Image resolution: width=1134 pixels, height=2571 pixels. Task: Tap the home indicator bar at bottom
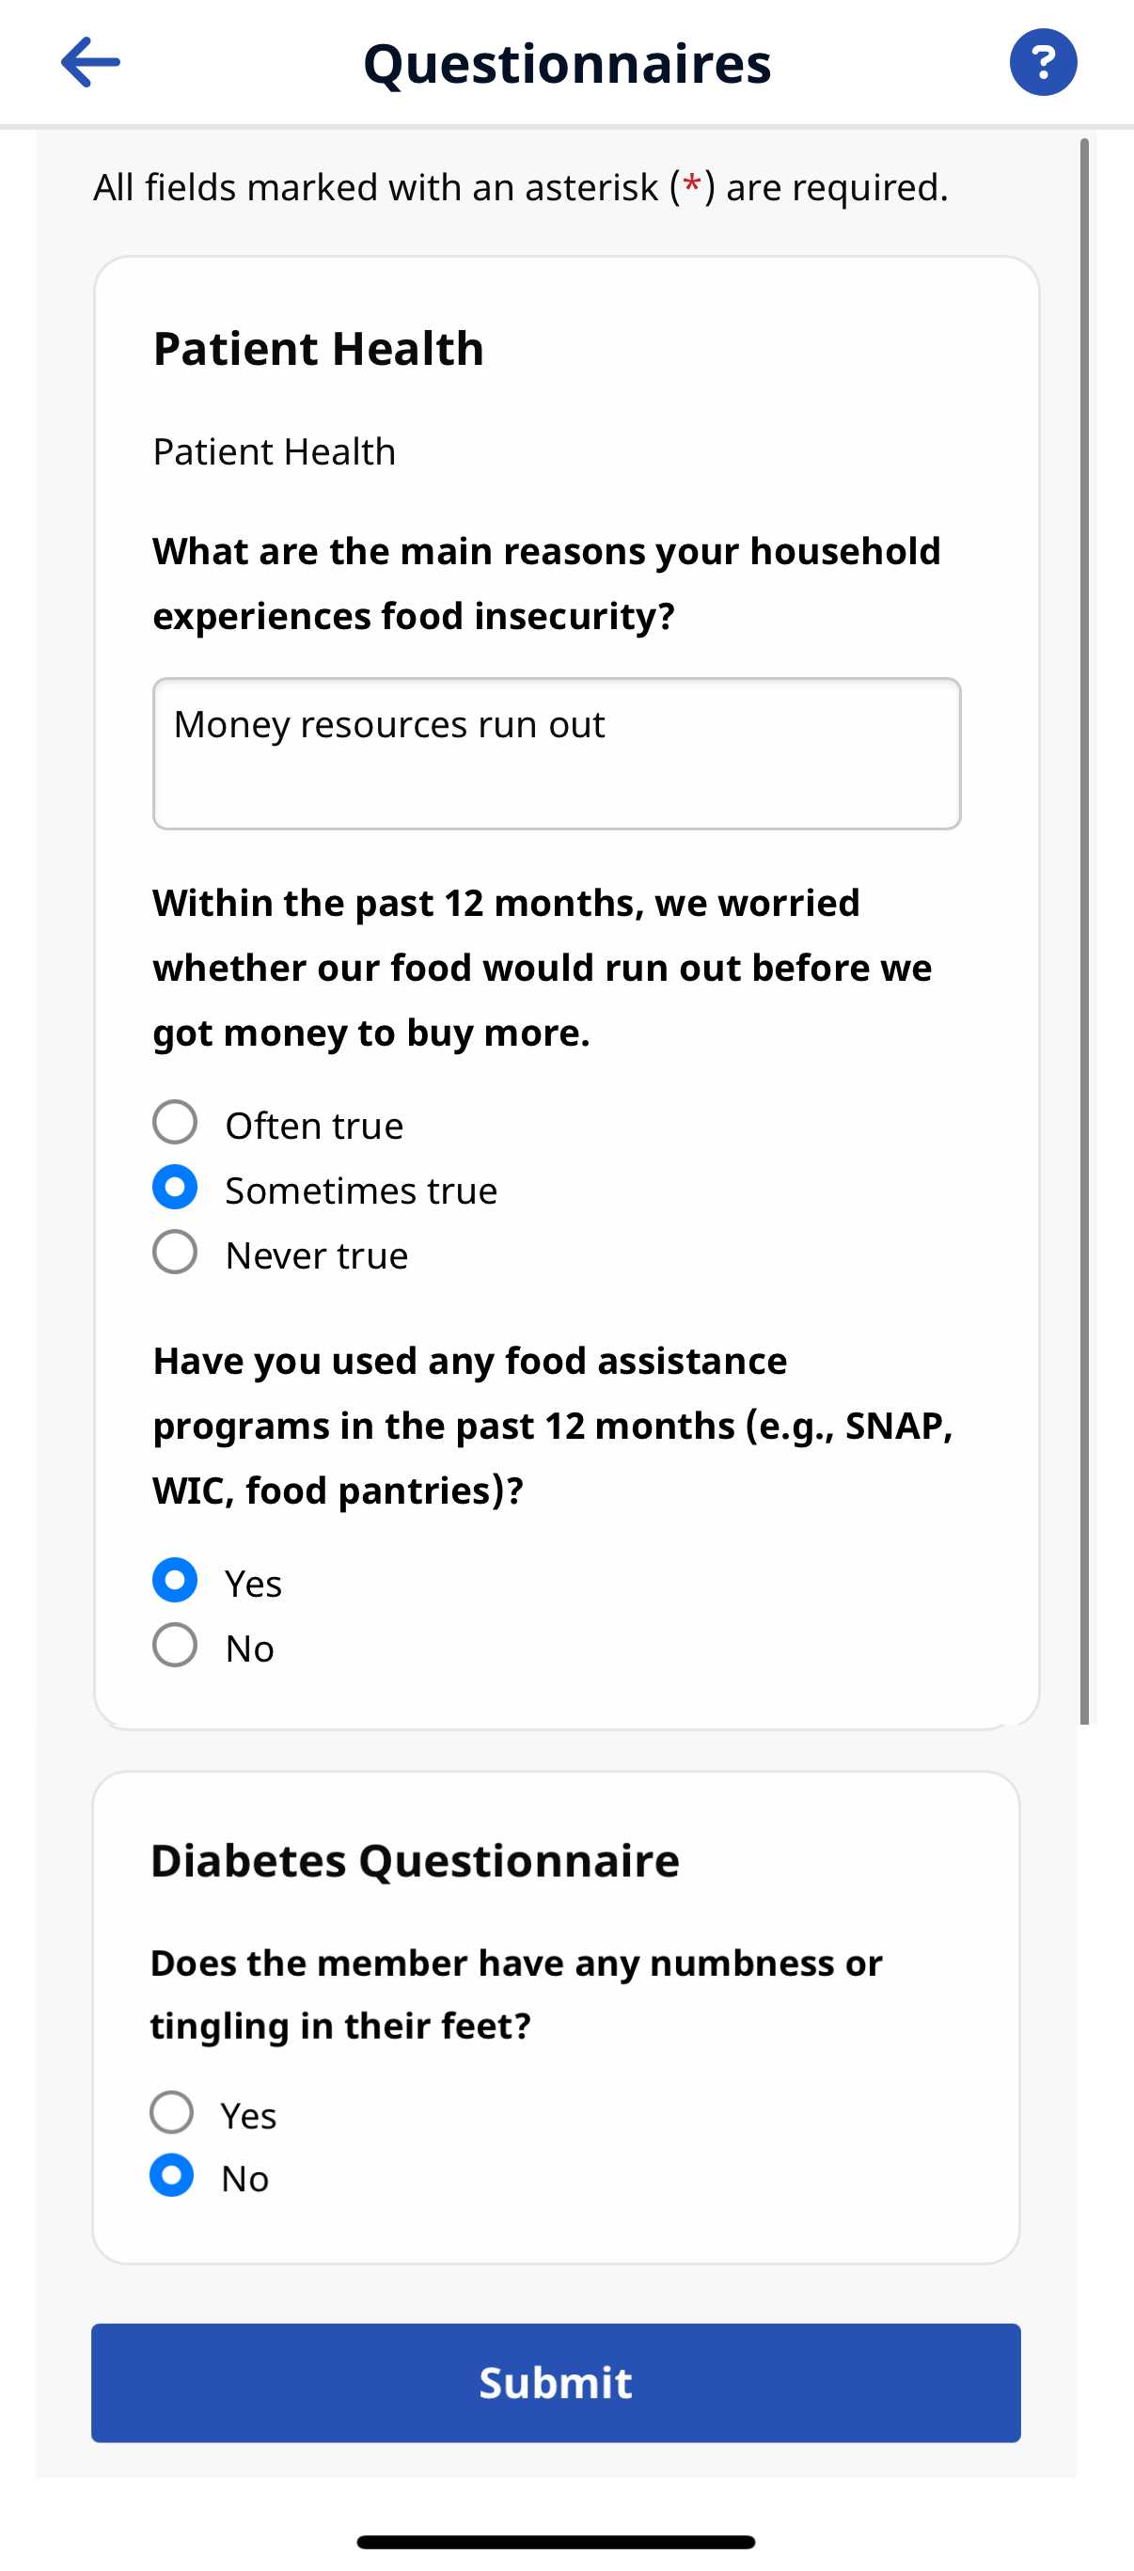coord(556,2542)
